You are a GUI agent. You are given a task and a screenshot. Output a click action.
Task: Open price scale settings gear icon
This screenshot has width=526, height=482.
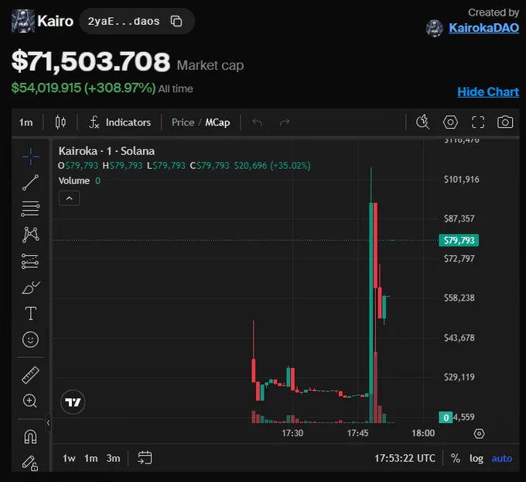click(x=479, y=434)
